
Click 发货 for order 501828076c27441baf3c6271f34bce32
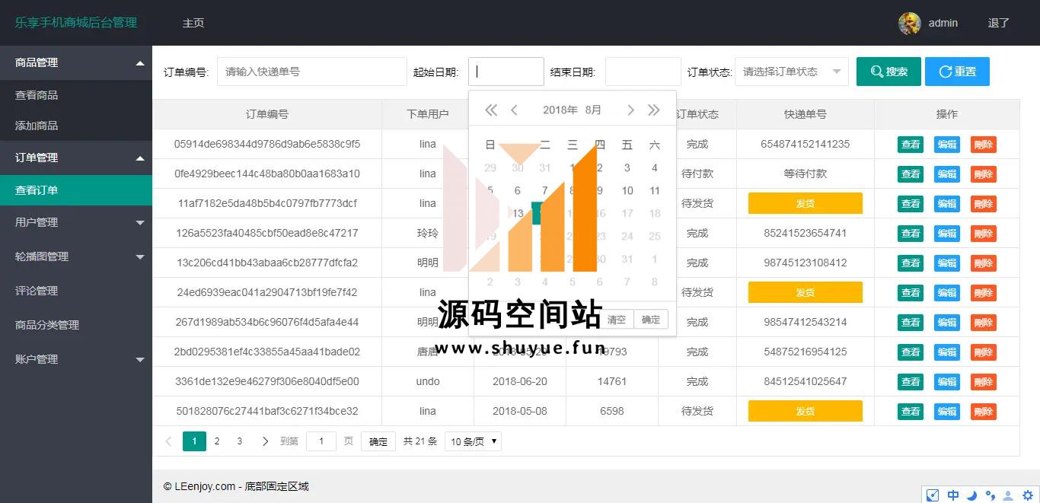tap(806, 411)
